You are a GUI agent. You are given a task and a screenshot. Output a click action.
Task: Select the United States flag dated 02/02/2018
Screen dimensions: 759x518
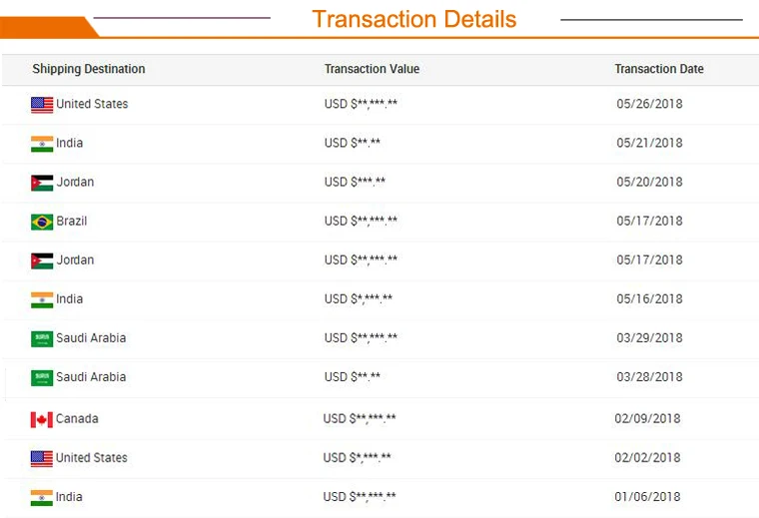point(42,458)
